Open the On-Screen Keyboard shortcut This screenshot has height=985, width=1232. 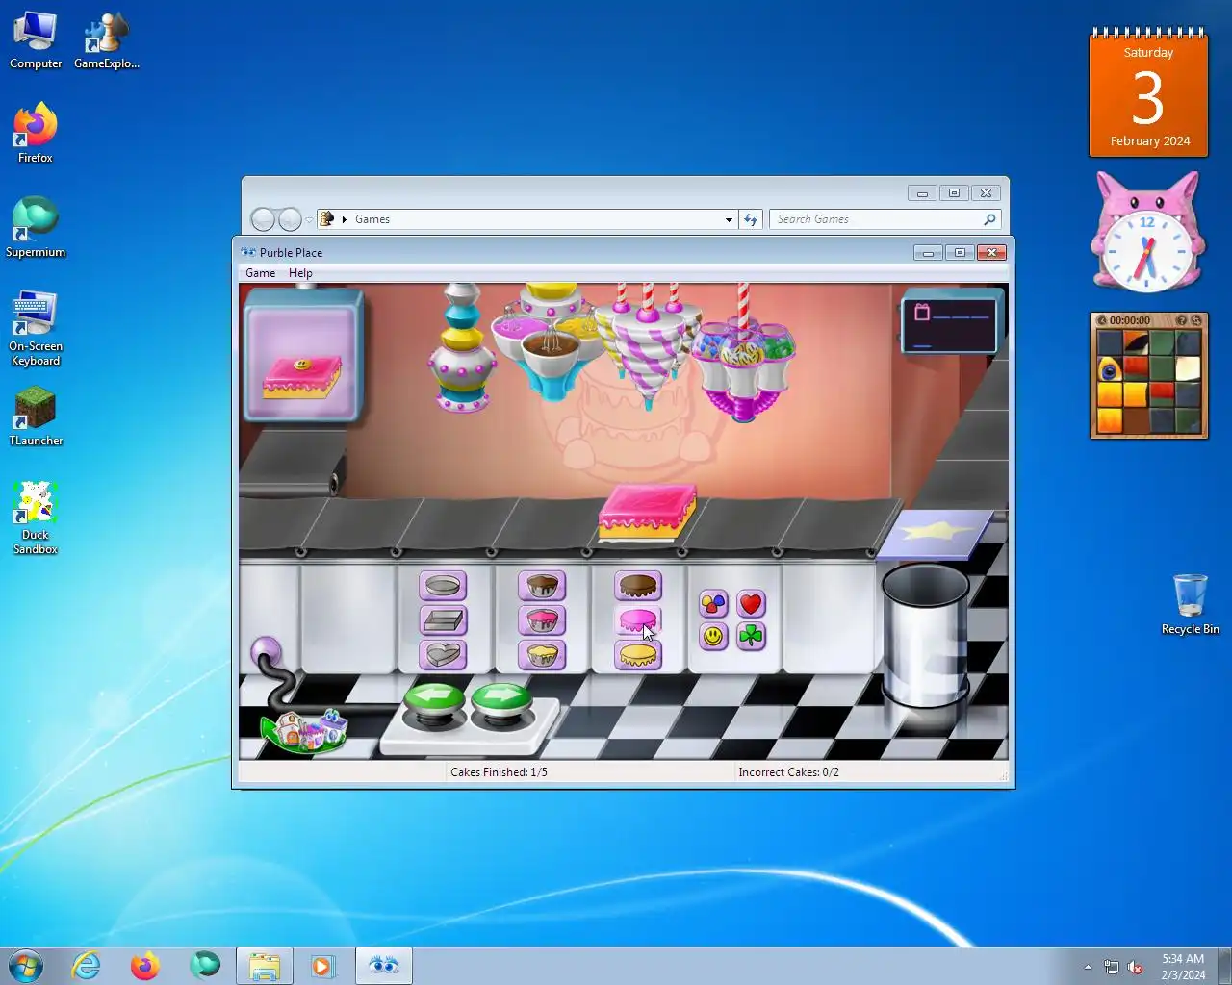click(36, 328)
